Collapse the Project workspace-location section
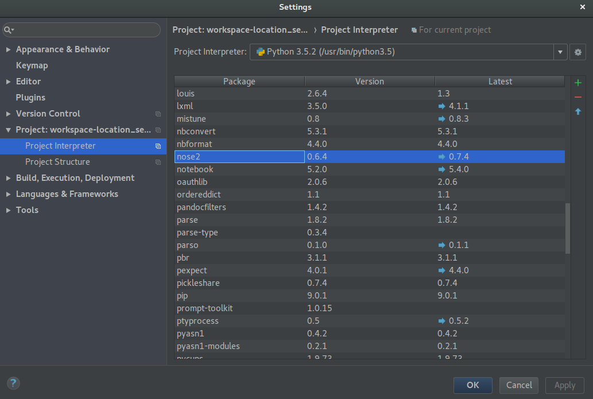This screenshot has width=593, height=399. tap(8, 130)
